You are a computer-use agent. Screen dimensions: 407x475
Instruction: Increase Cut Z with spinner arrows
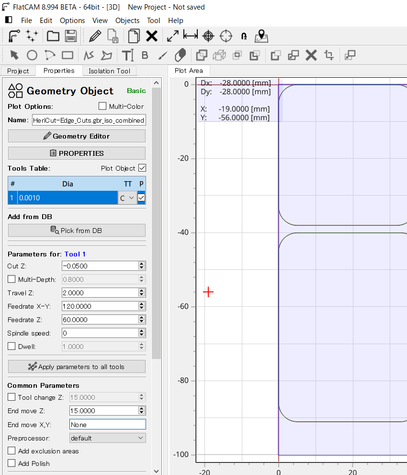point(142,264)
